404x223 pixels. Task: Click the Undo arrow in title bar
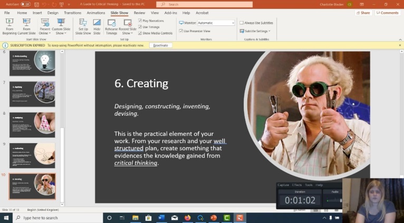pos(44,4)
